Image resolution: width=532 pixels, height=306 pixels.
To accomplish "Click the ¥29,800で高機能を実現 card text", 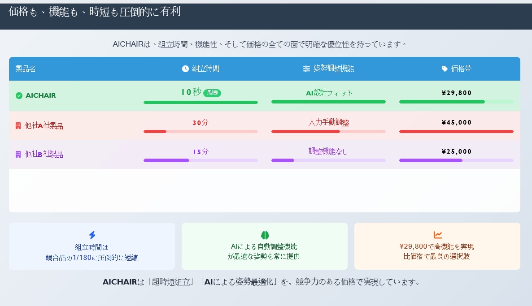I will click(436, 246).
